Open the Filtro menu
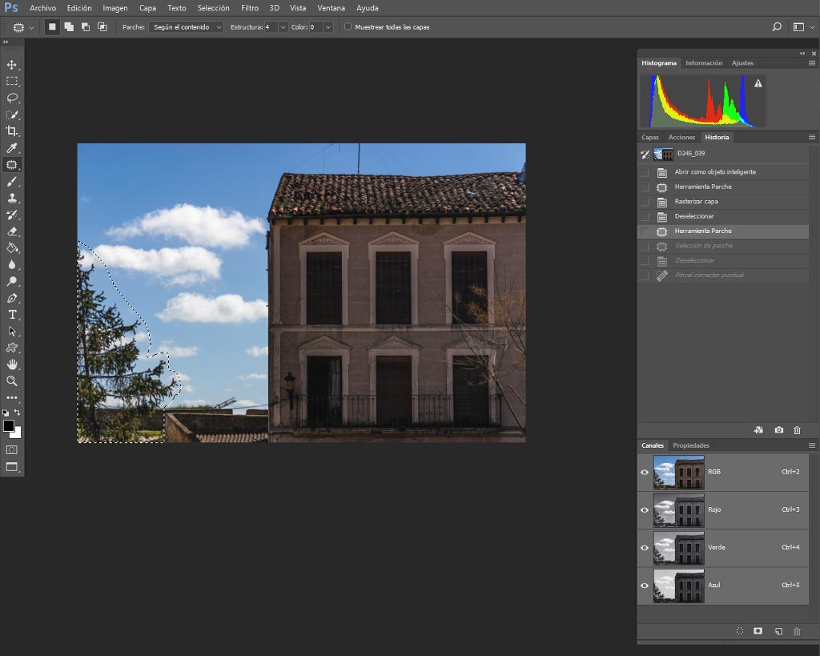 coord(250,8)
